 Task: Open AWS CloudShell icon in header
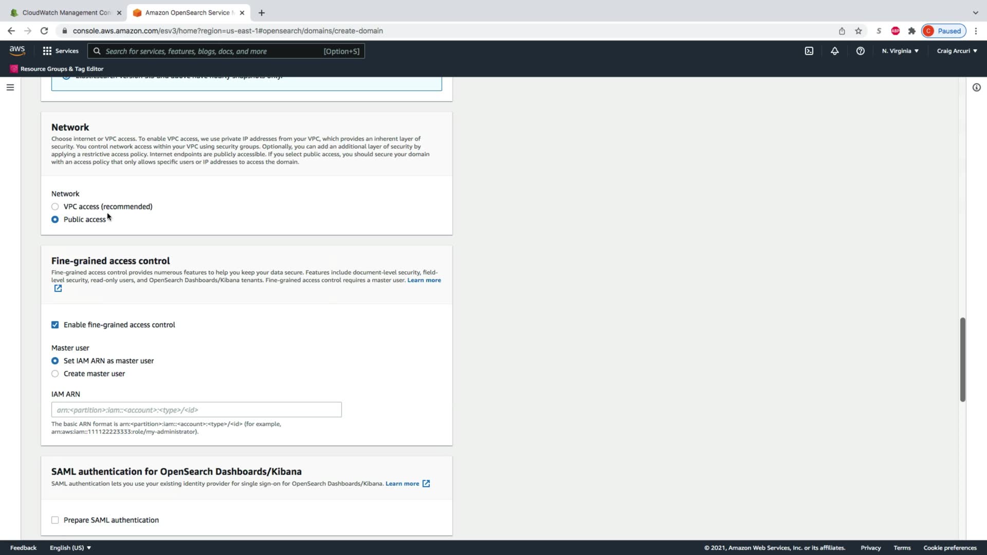coord(809,51)
